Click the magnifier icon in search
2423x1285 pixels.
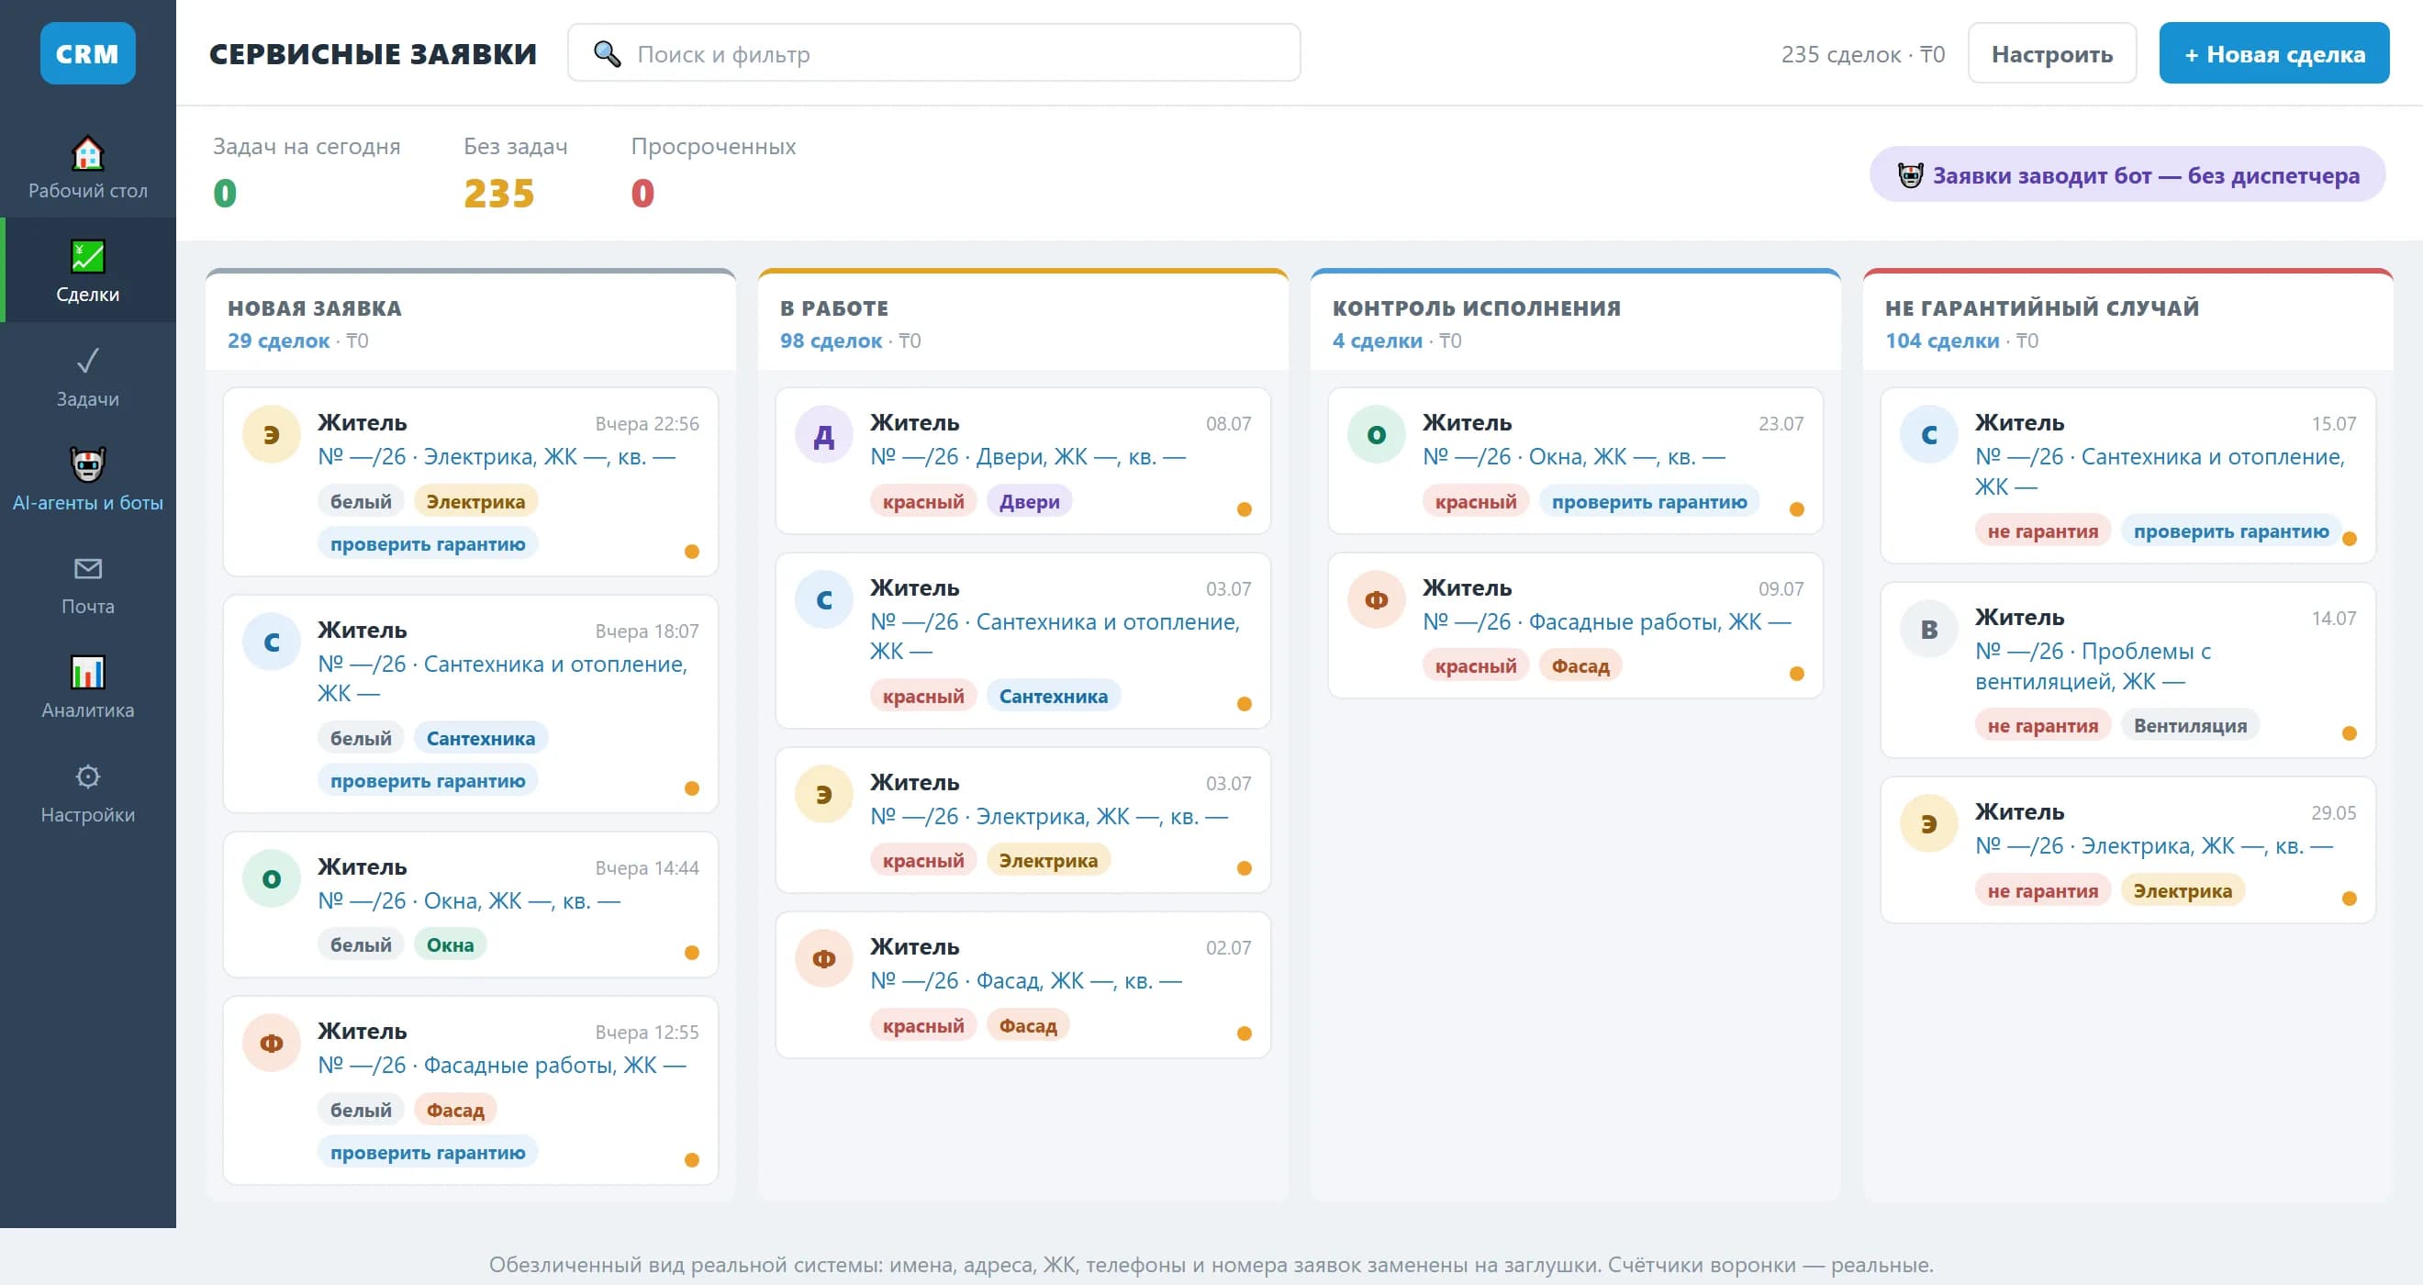coord(608,53)
